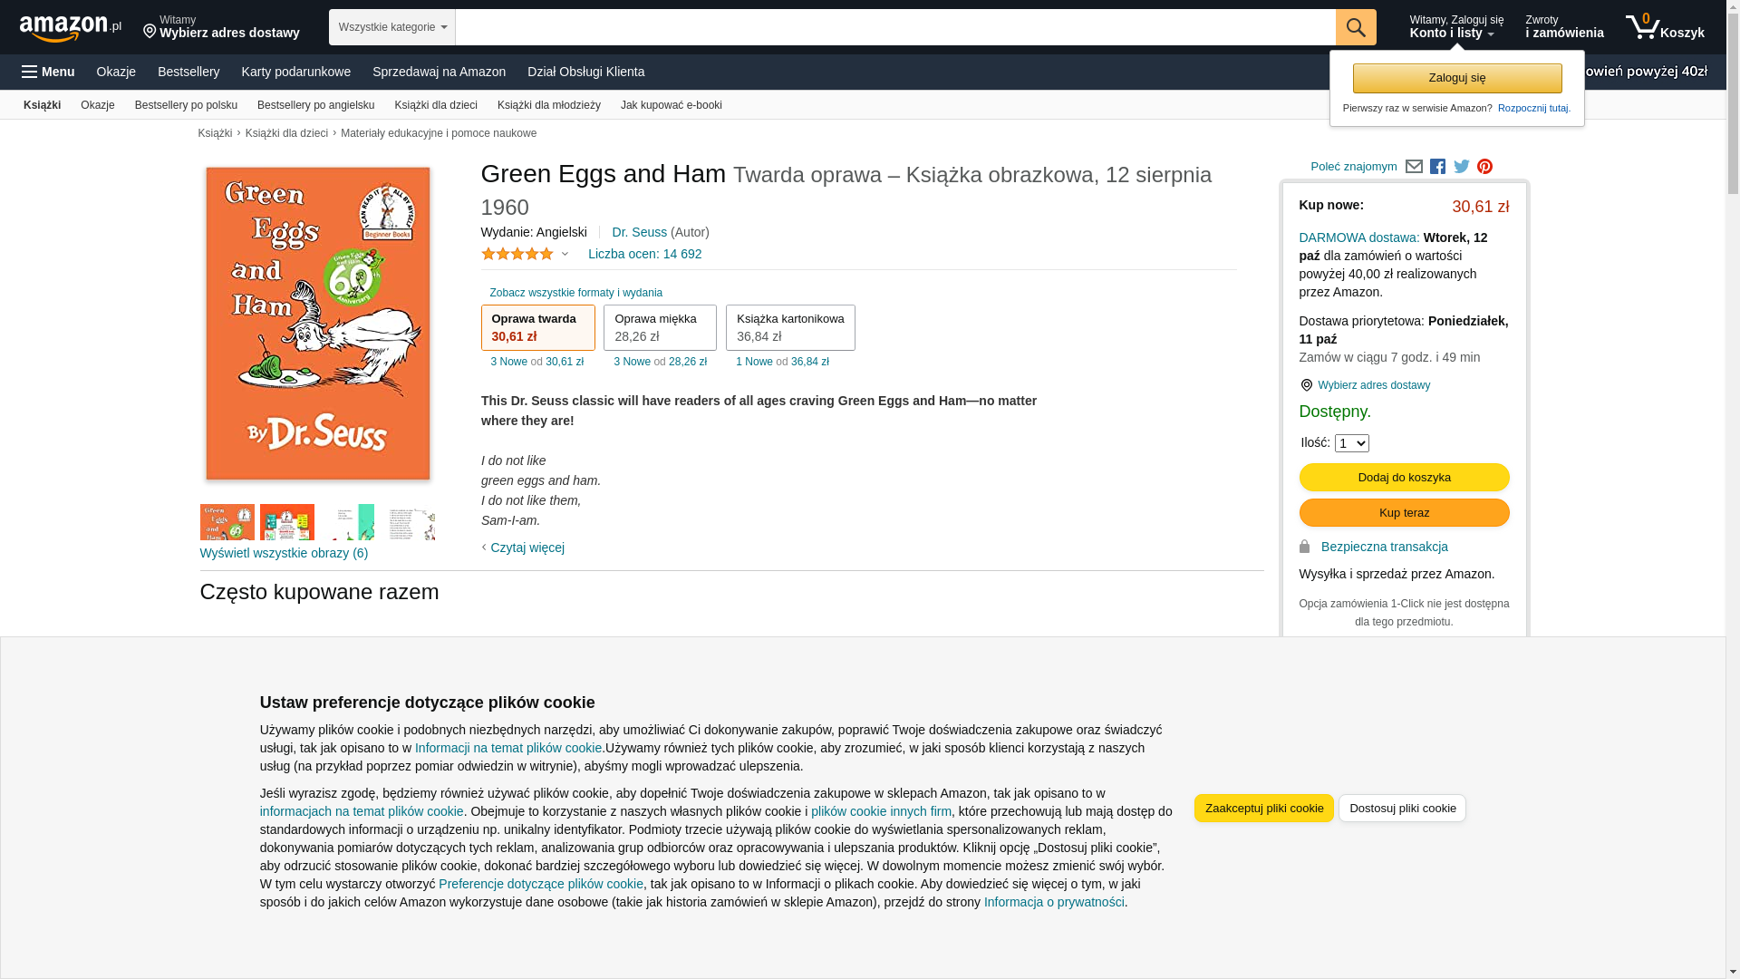Click the search magnifier button

pos(1355,27)
